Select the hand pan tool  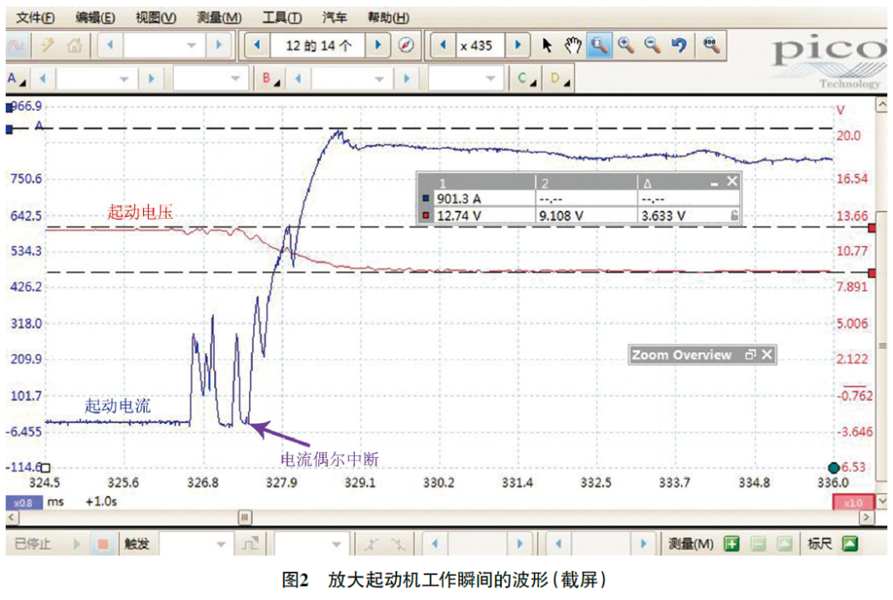coord(572,45)
